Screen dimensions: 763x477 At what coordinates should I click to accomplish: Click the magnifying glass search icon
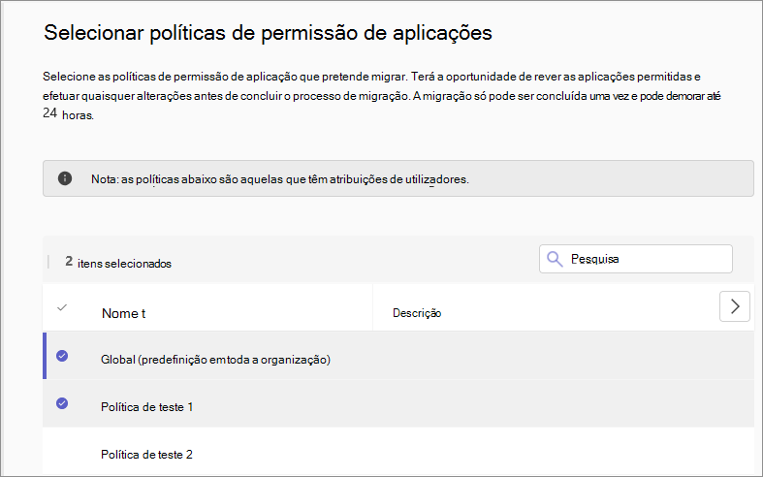pos(555,259)
